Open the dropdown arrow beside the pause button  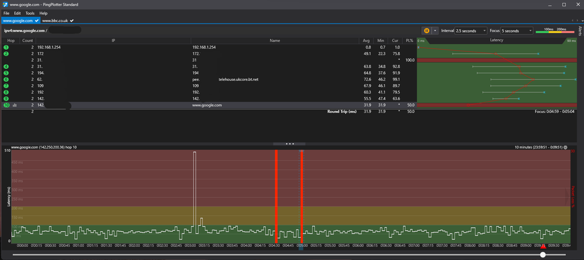(x=435, y=30)
